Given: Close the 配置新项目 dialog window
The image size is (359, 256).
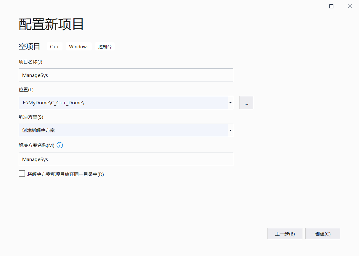Looking at the screenshot, I should [x=350, y=6].
